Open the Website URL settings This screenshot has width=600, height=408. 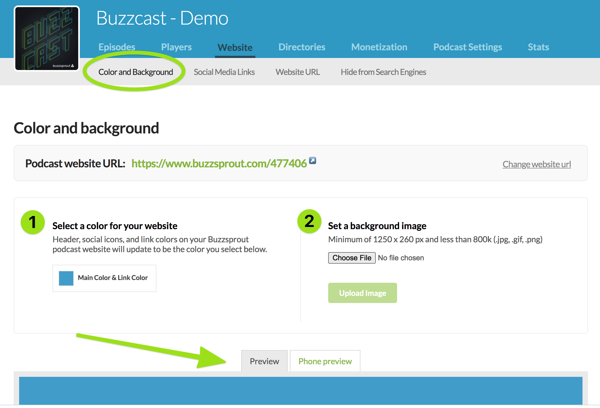click(x=298, y=72)
